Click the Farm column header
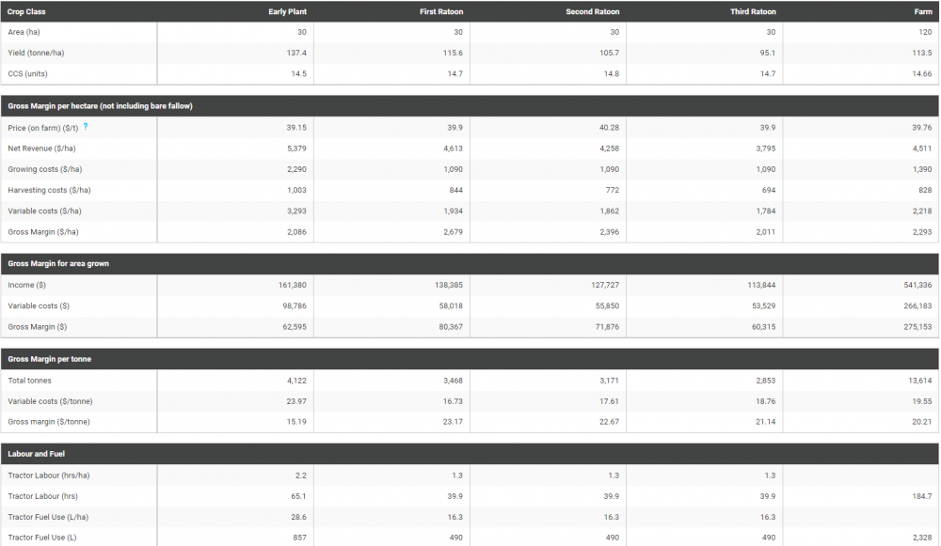Viewport: 941px width, 546px height. click(922, 11)
